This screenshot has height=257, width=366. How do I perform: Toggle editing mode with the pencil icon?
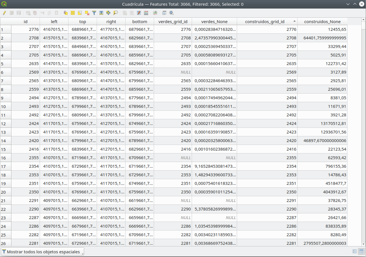4,13
